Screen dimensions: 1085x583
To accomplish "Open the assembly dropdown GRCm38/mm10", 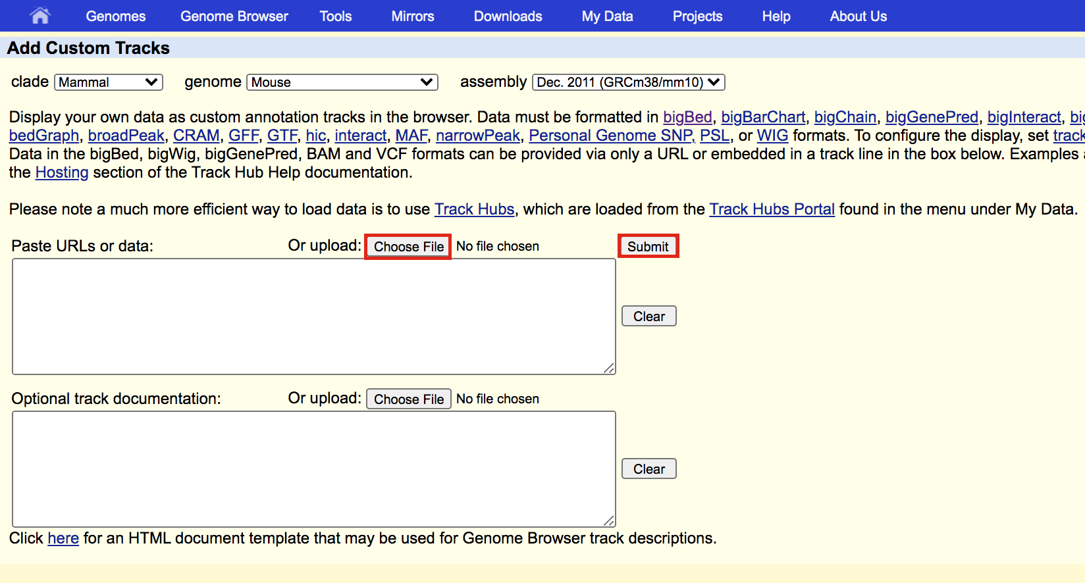I will coord(628,82).
